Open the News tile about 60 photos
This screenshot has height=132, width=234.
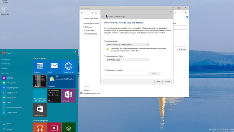(x=54, y=96)
